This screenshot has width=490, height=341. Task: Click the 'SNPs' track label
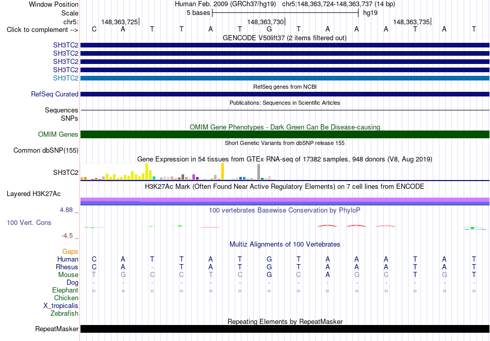pos(70,119)
